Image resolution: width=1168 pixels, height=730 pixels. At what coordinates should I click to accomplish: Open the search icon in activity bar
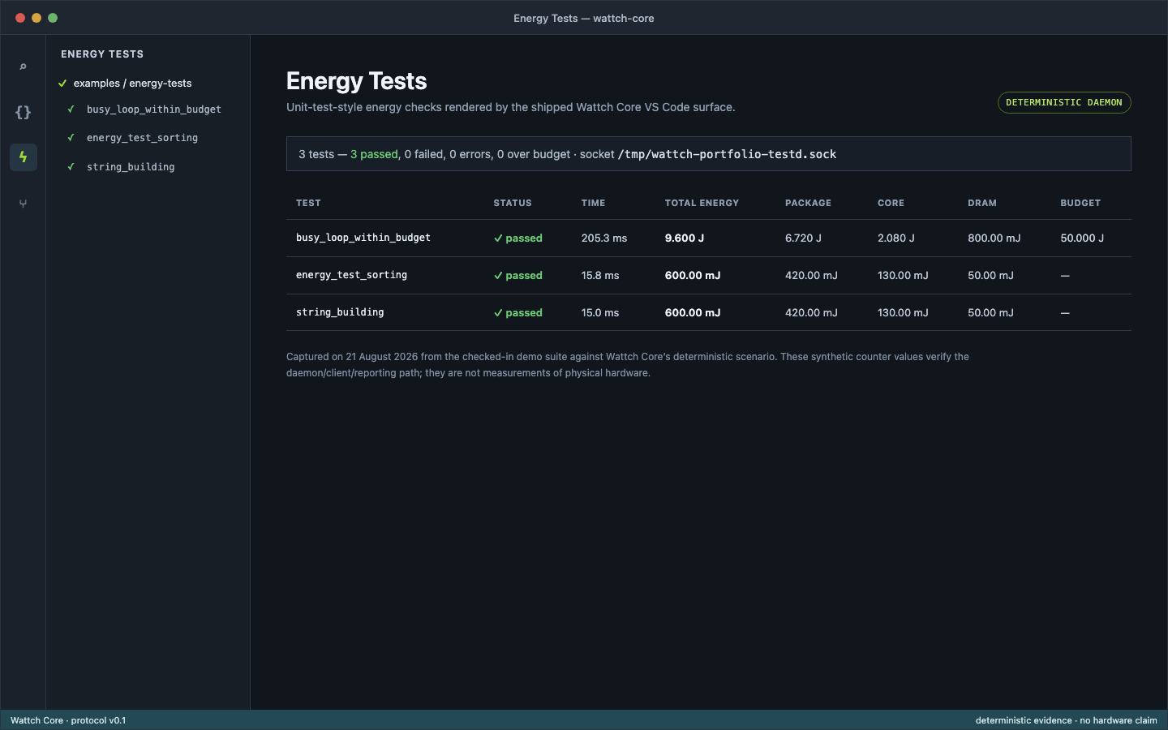coord(23,67)
